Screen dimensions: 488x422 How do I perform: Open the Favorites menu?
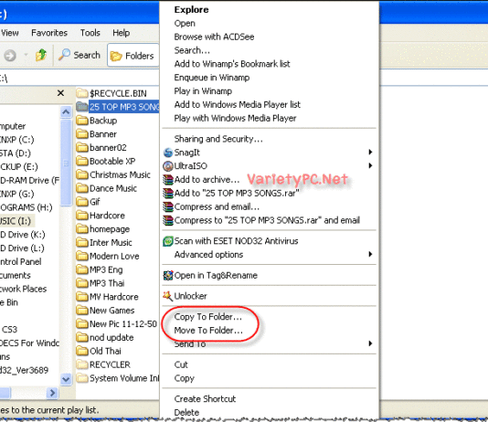point(49,33)
